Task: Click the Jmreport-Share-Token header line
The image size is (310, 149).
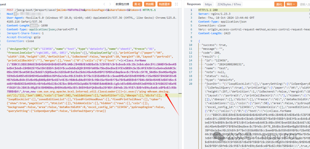Action: point(25,33)
